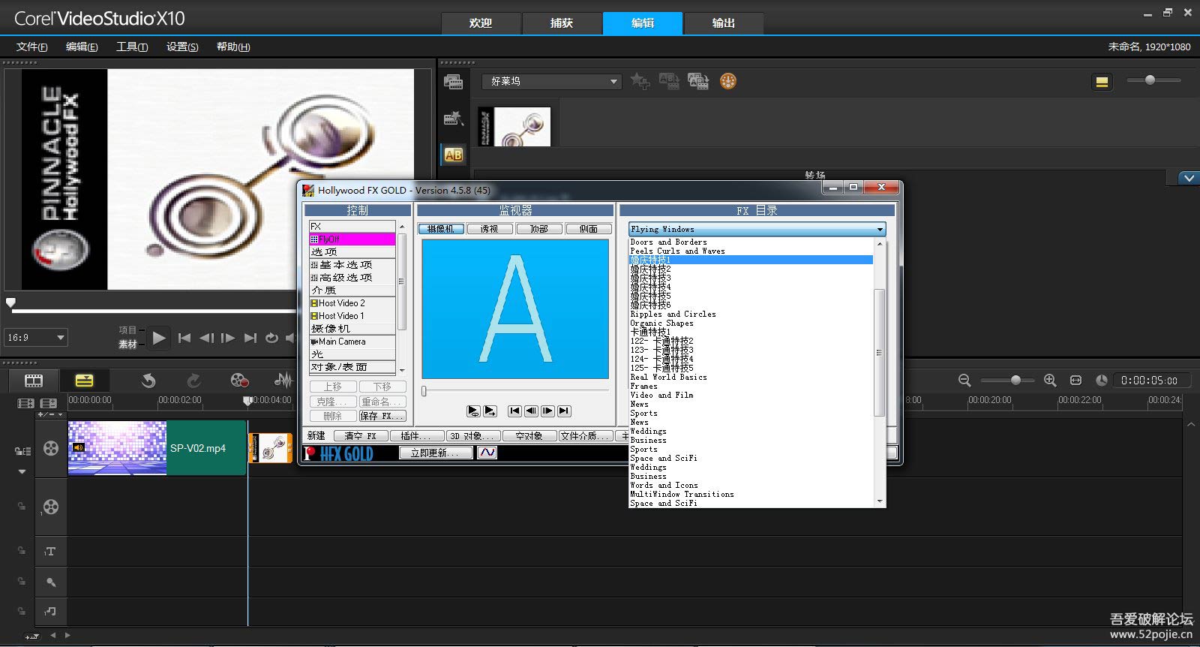Toggle lock on the music track

pos(21,610)
